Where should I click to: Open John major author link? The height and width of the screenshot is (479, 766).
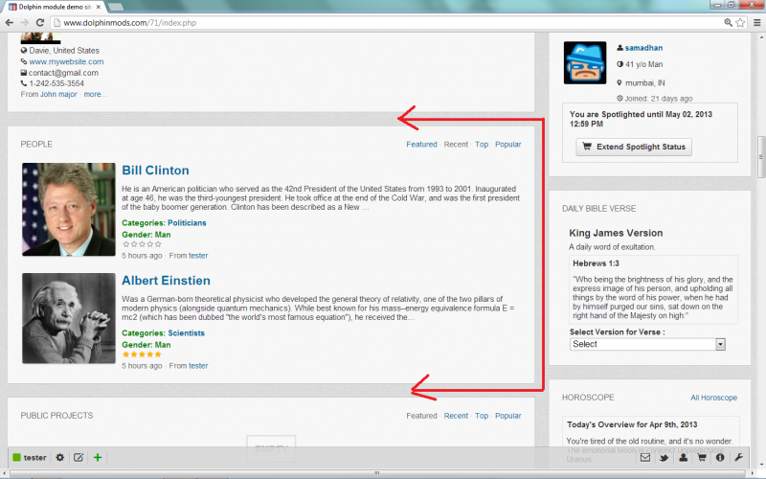[58, 94]
